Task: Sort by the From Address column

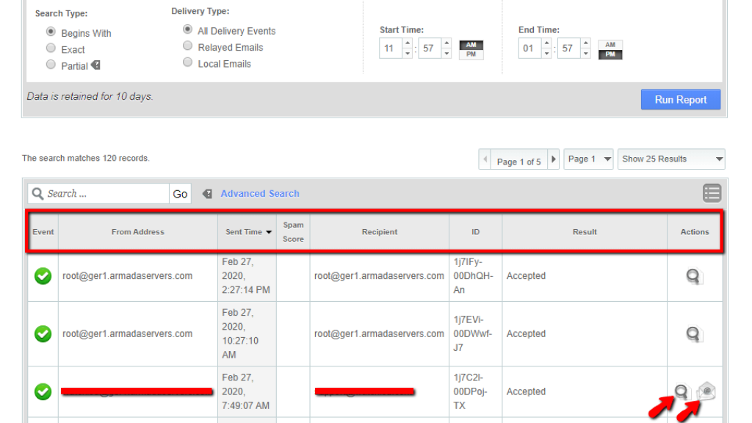Action: [138, 231]
